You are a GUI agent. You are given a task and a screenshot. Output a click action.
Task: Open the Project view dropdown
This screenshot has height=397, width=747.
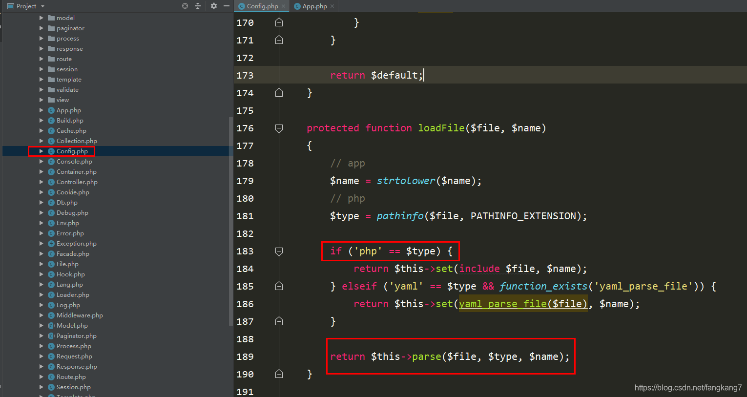coord(42,6)
